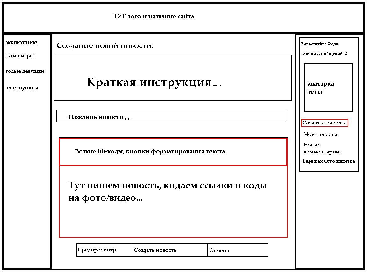Image resolution: width=368 pixels, height=272 pixels.
Task: Click the 'Отмена' button
Action: (x=238, y=250)
